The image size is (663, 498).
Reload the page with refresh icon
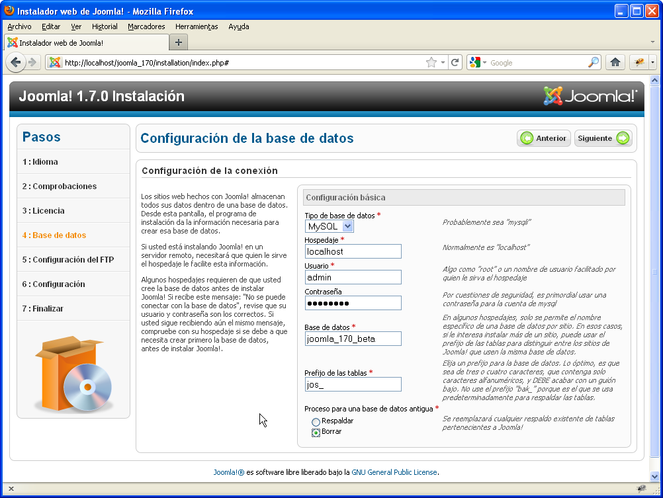[455, 63]
